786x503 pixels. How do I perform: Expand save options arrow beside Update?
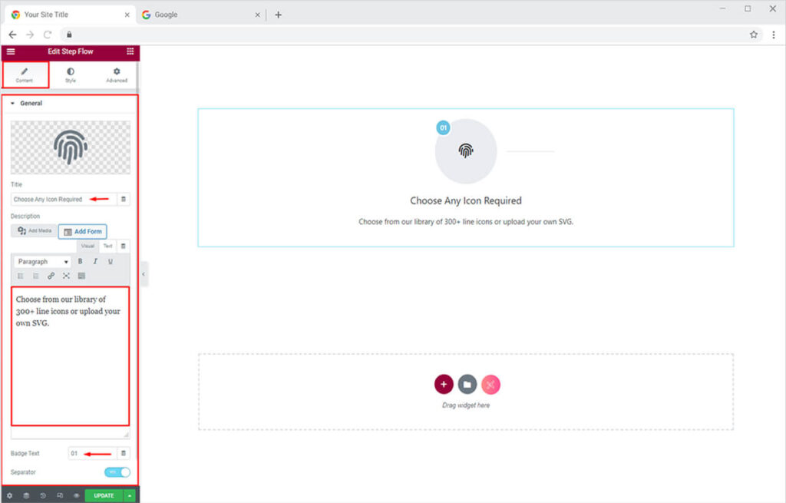click(130, 496)
